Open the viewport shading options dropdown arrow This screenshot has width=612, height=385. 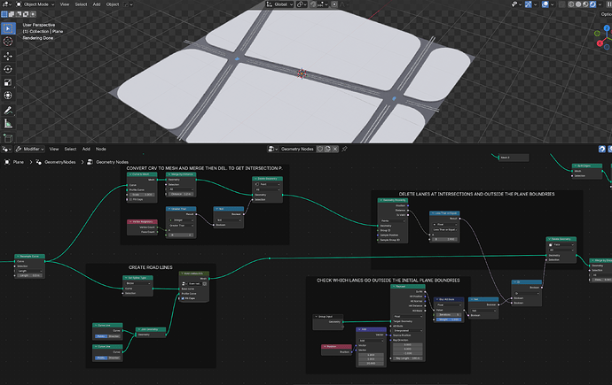point(600,4)
